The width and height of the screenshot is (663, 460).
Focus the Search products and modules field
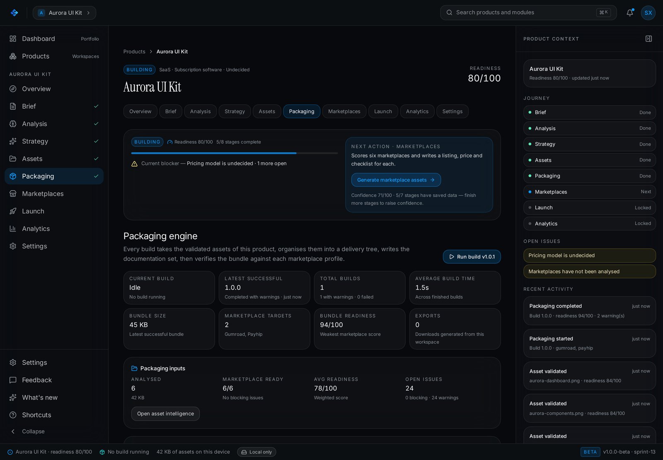pos(528,12)
